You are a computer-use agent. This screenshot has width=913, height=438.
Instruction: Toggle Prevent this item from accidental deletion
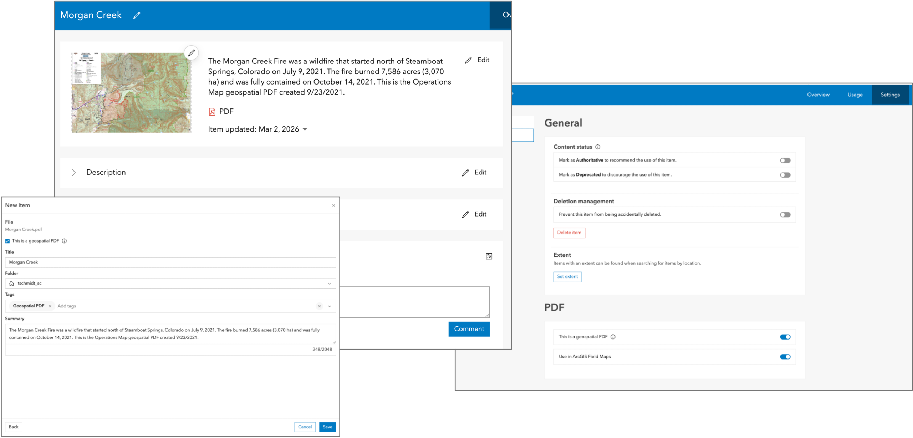tap(785, 214)
